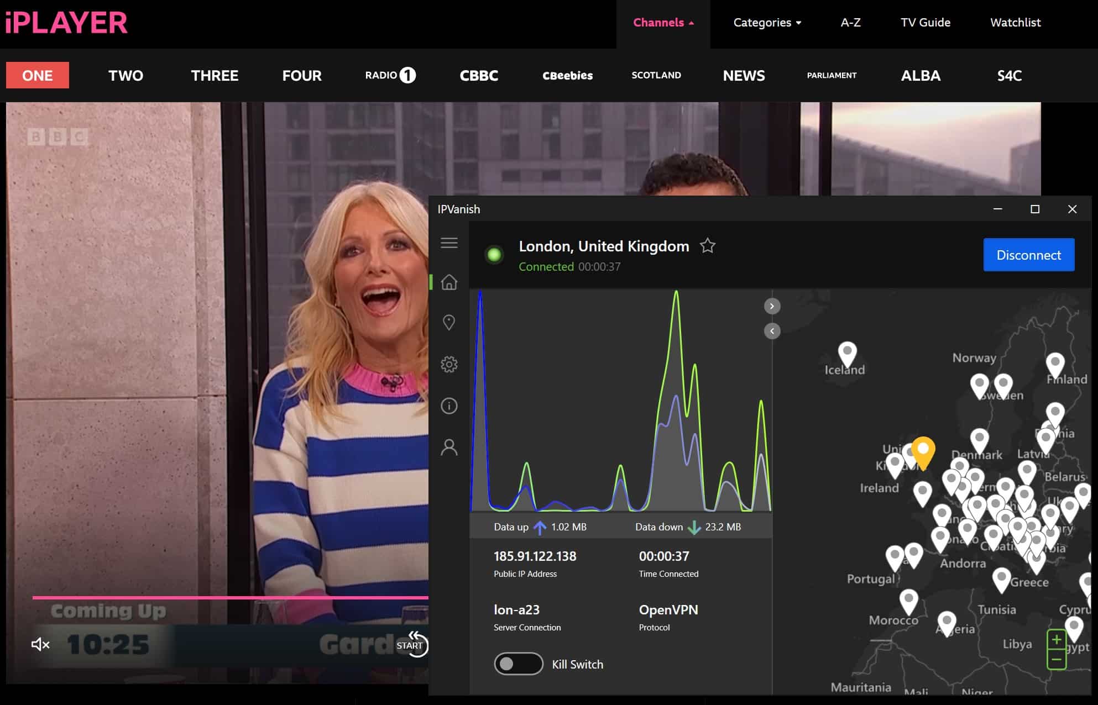Select BBC ONE channel

click(38, 75)
